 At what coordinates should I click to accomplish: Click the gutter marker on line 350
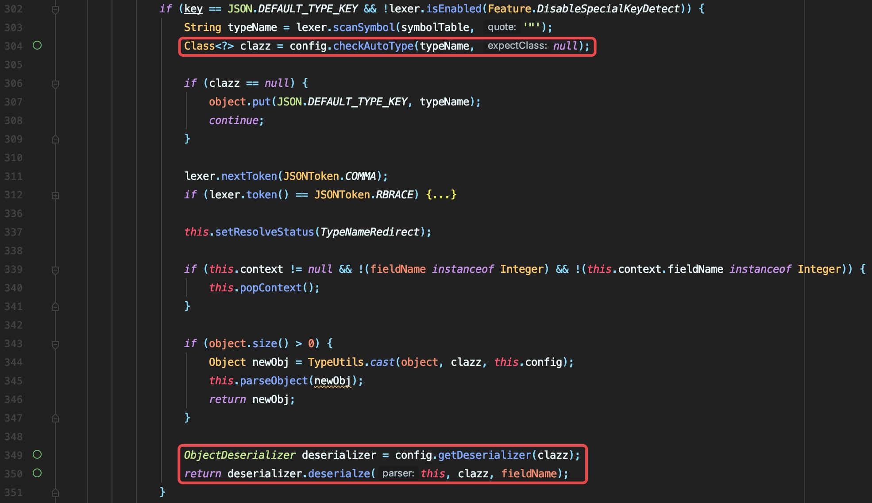point(37,473)
